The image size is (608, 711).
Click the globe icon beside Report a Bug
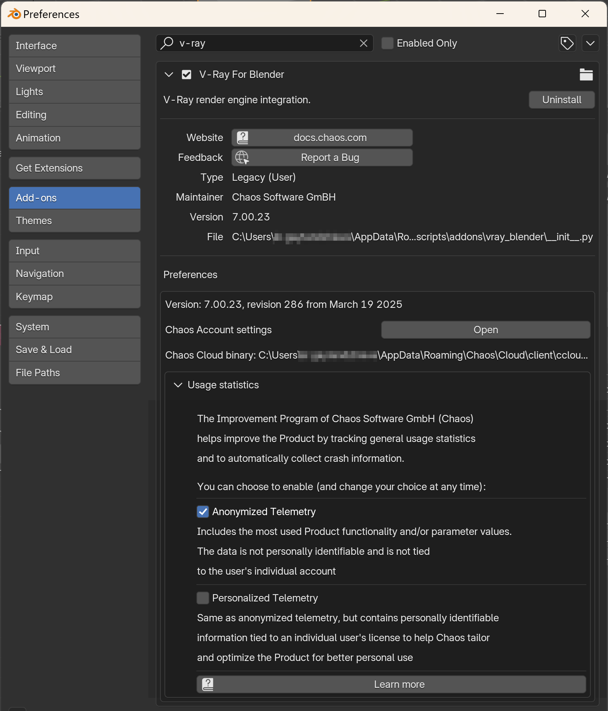[x=242, y=158]
